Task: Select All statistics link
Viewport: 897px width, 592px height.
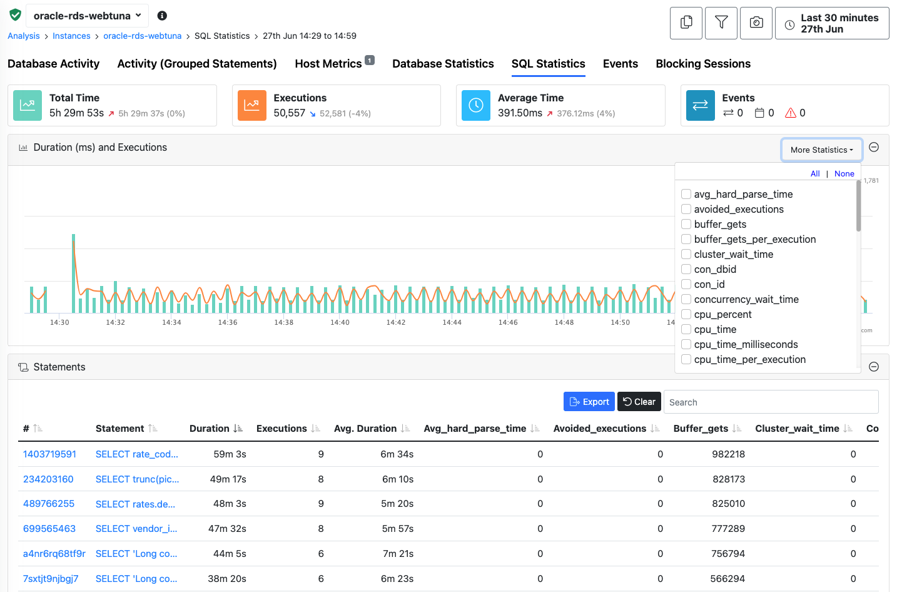Action: [x=815, y=174]
